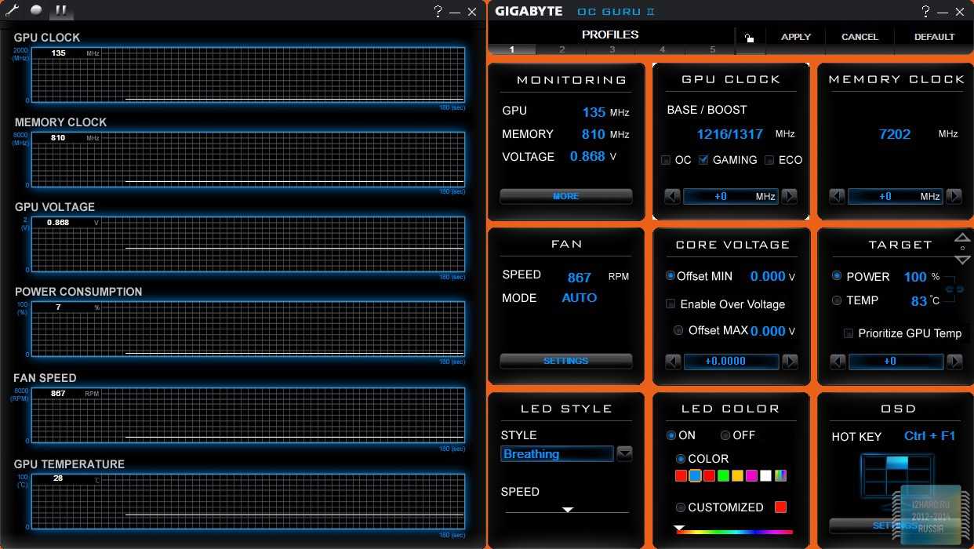Select the LED OFF radio button
Image resolution: width=974 pixels, height=549 pixels.
(x=725, y=435)
